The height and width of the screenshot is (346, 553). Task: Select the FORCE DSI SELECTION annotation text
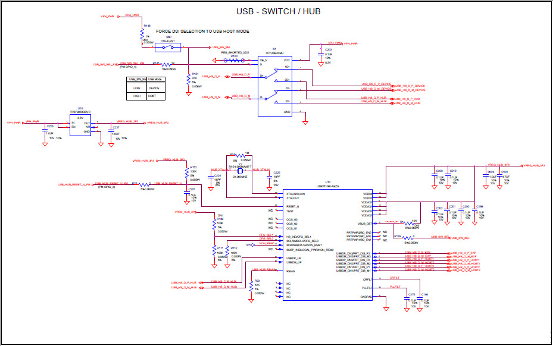202,30
